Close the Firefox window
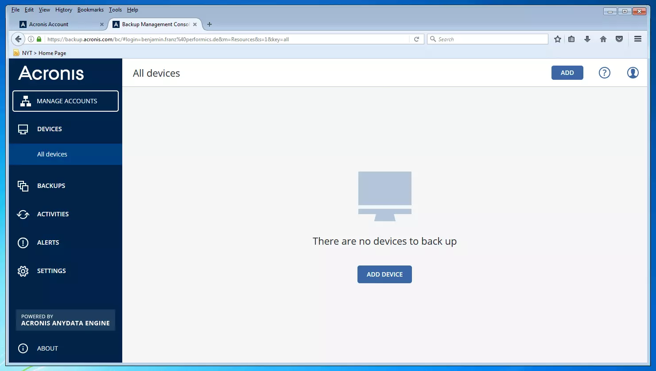This screenshot has width=656, height=371. point(640,11)
